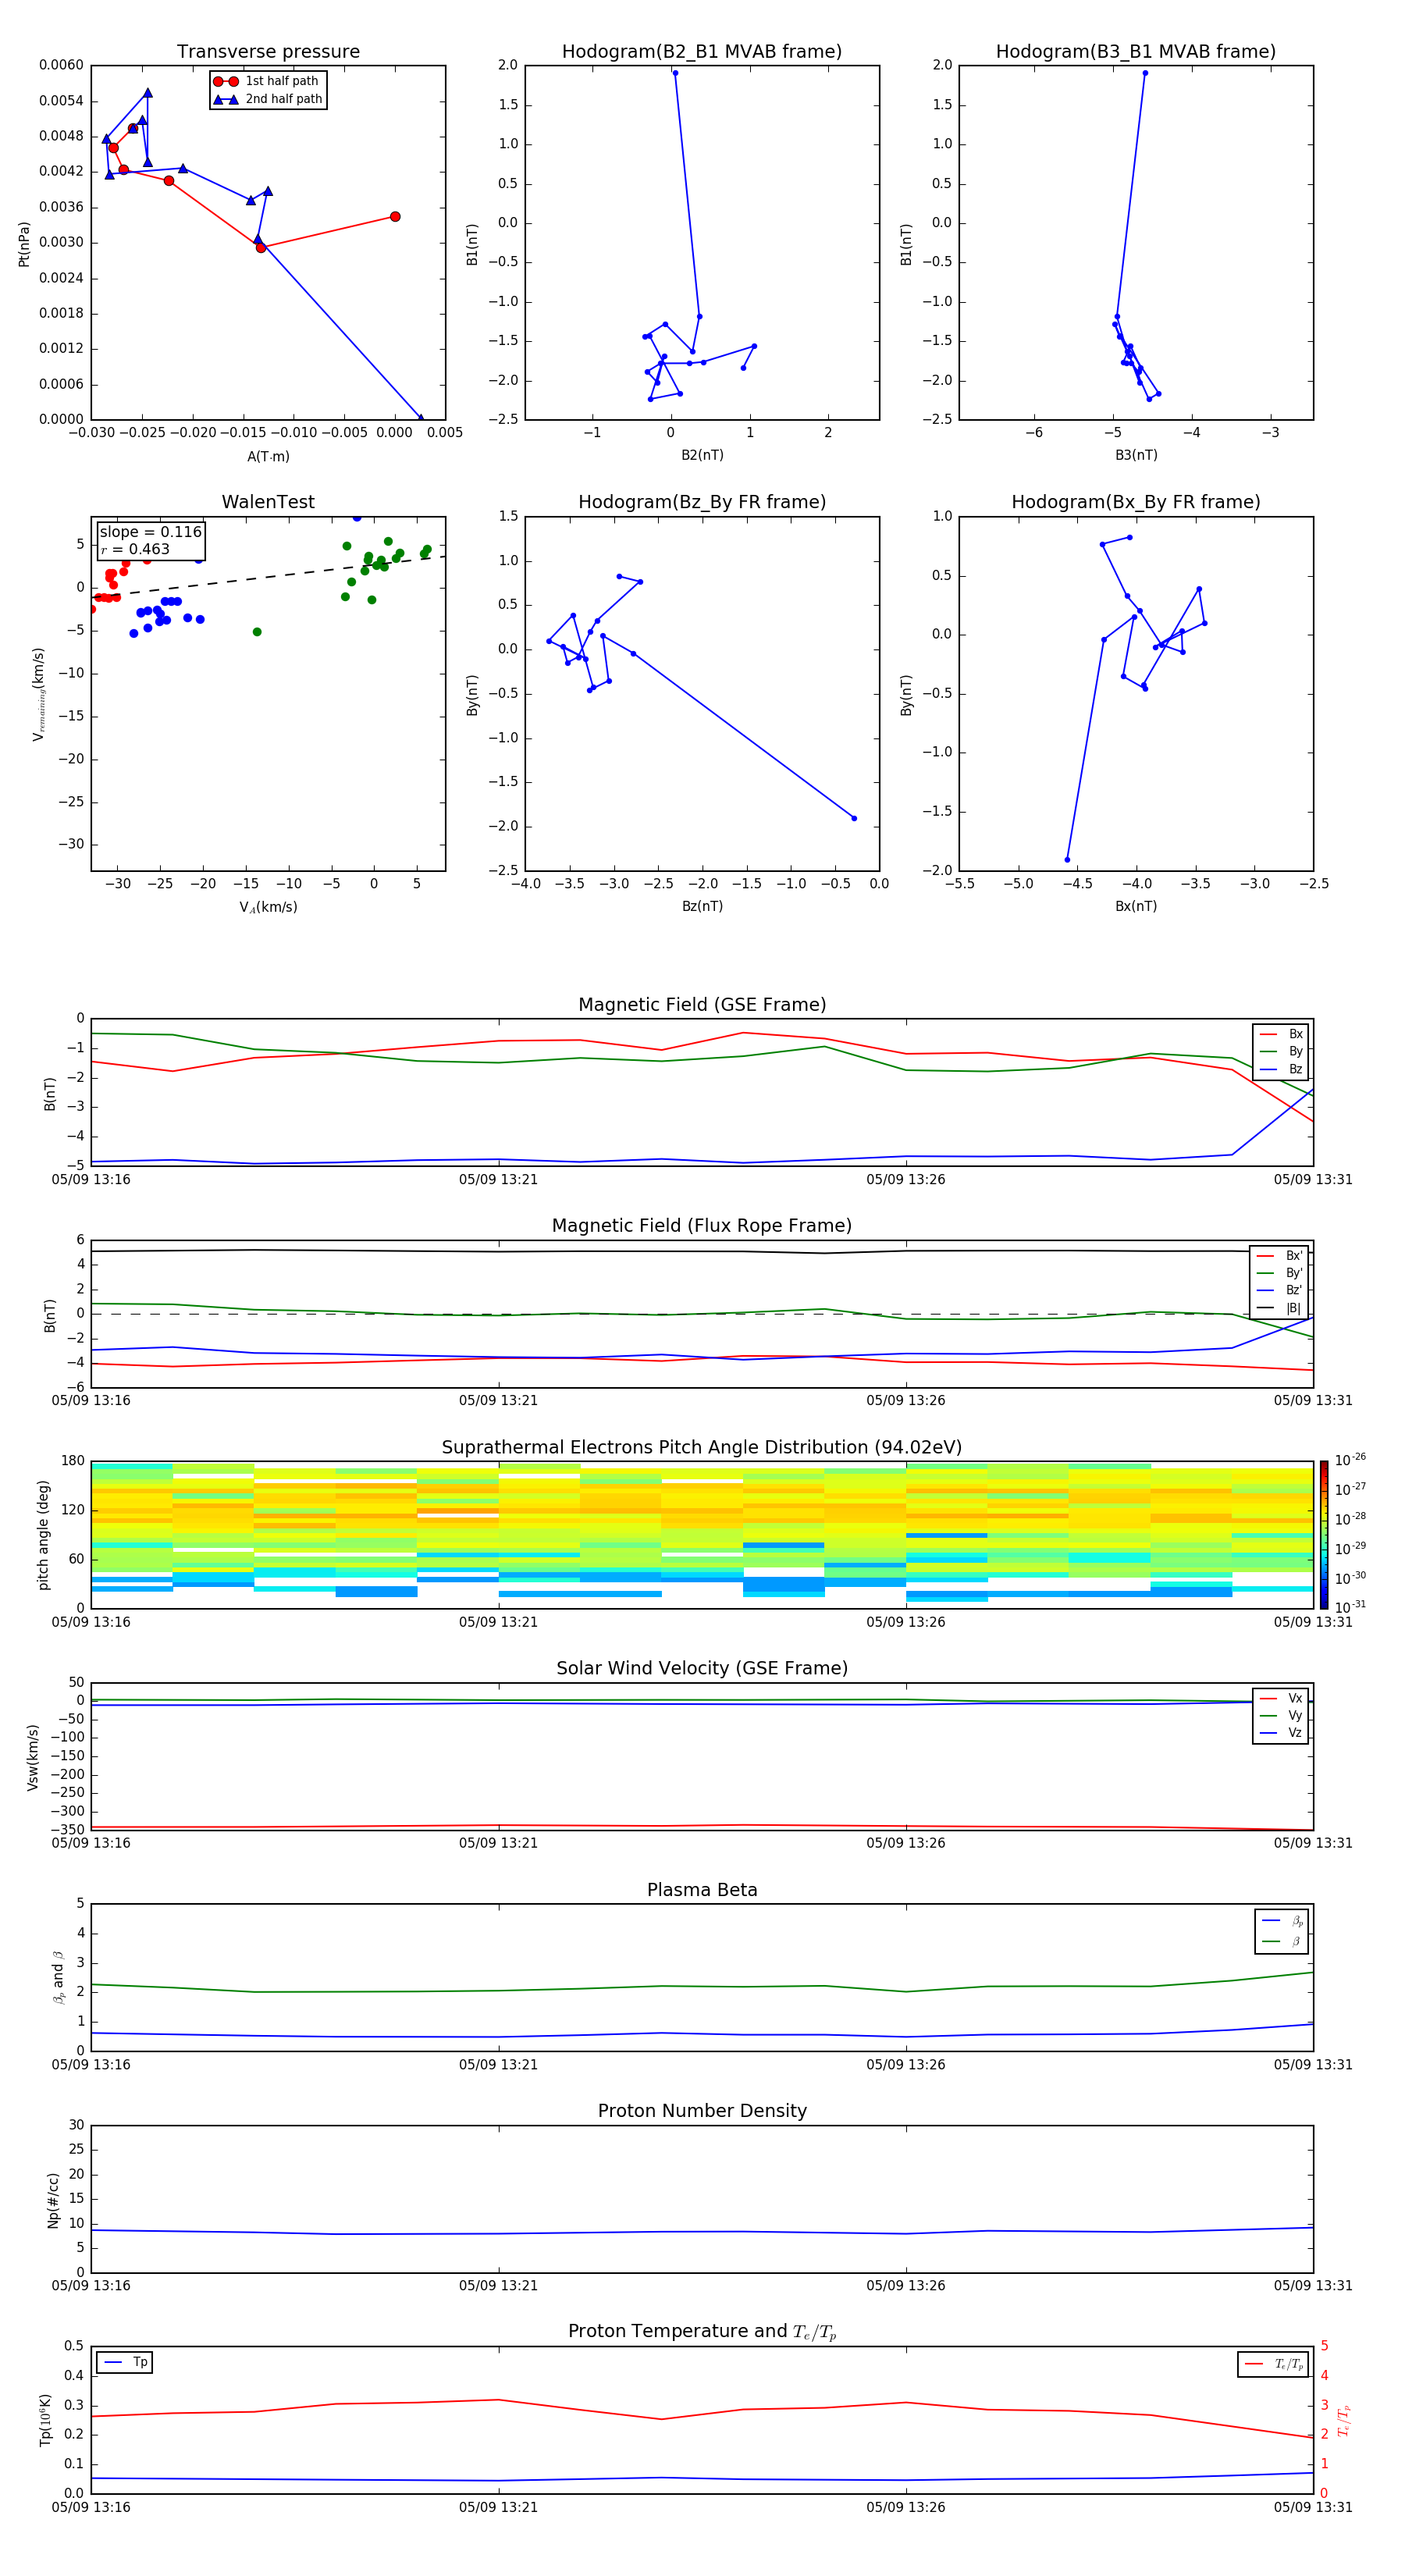This screenshot has height=2576, width=1405.
Task: Click Magnetic Field (Flux Rope Frame) title
Action: click(702, 1225)
